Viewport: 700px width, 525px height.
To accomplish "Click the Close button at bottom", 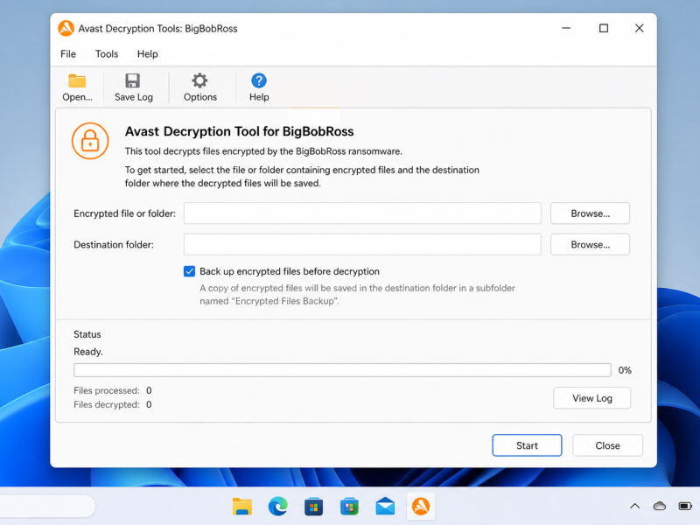I will 607,445.
